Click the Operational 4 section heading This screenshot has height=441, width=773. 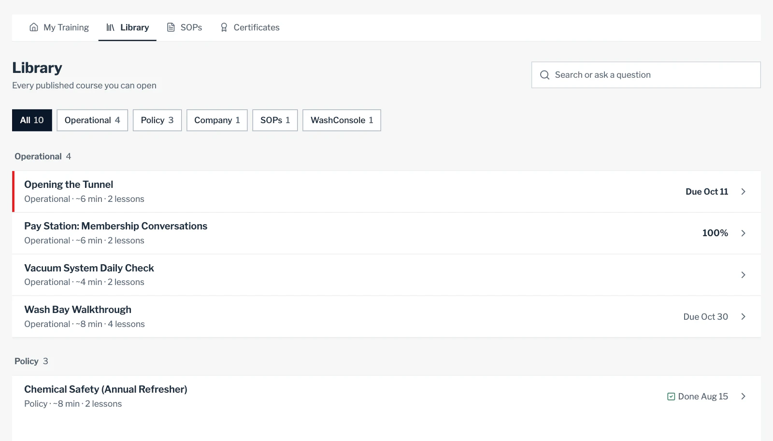pos(43,156)
